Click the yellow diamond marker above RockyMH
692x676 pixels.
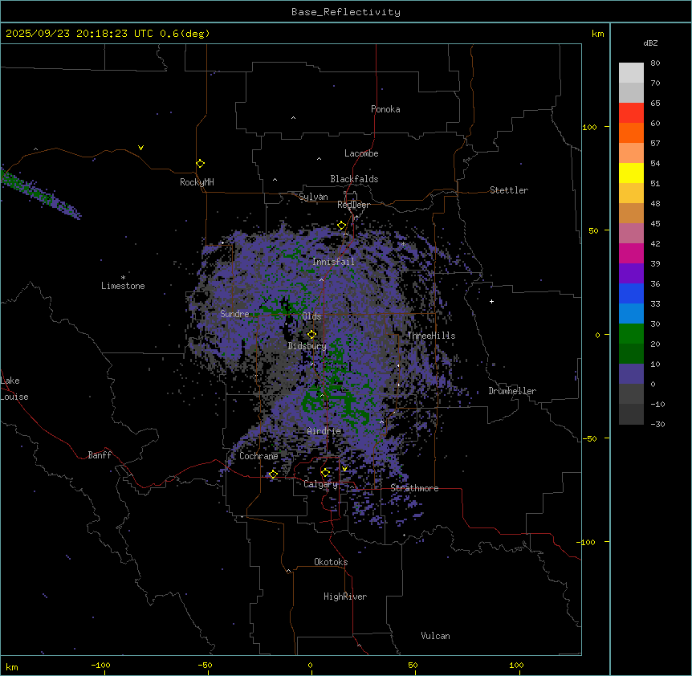(x=200, y=163)
